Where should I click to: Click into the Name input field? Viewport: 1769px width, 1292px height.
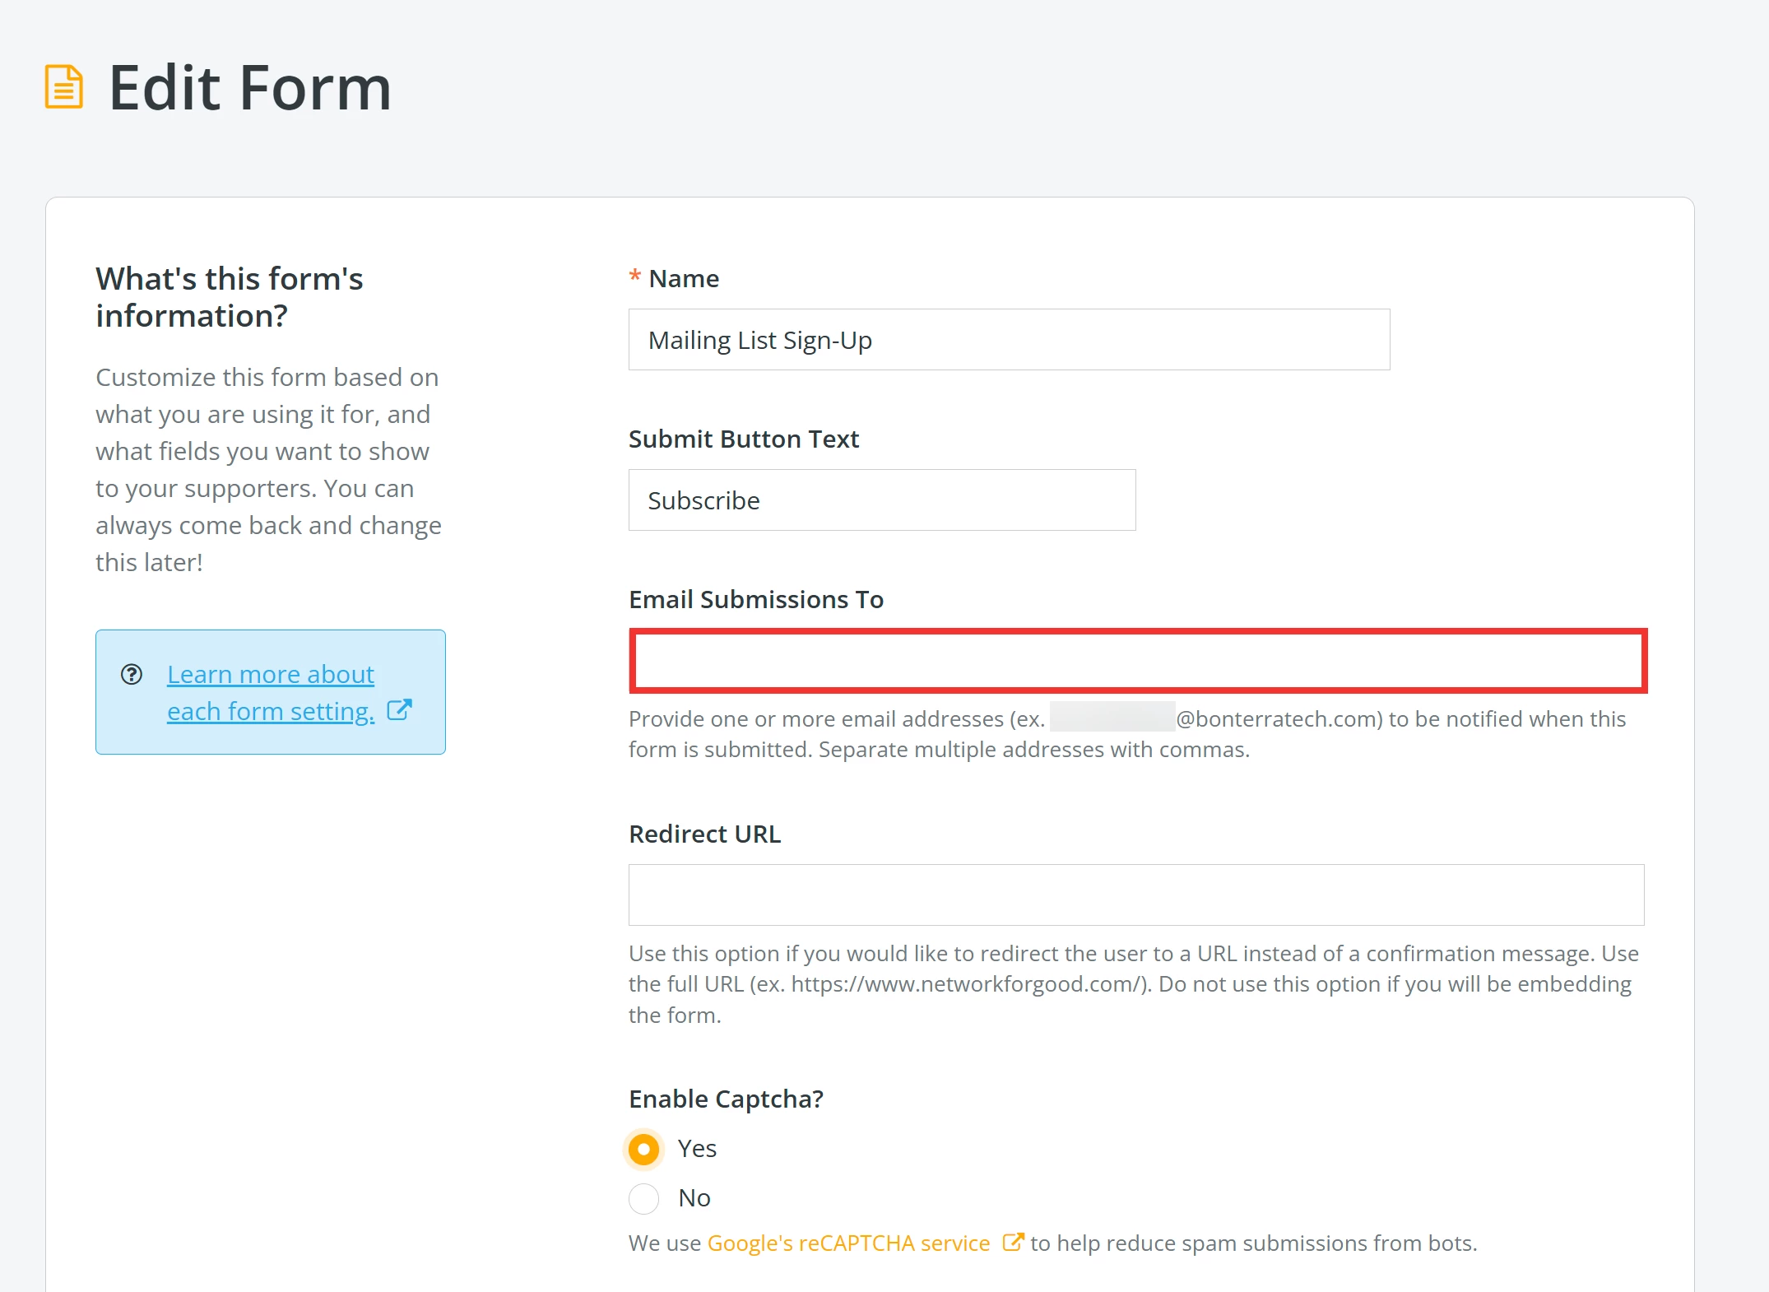(1009, 340)
